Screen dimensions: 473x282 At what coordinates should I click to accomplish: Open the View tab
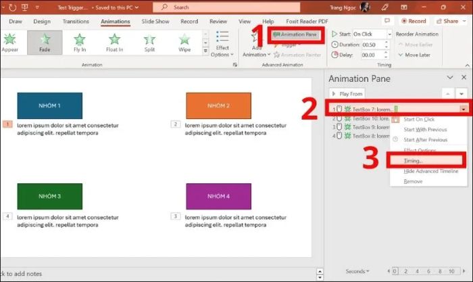coord(245,22)
